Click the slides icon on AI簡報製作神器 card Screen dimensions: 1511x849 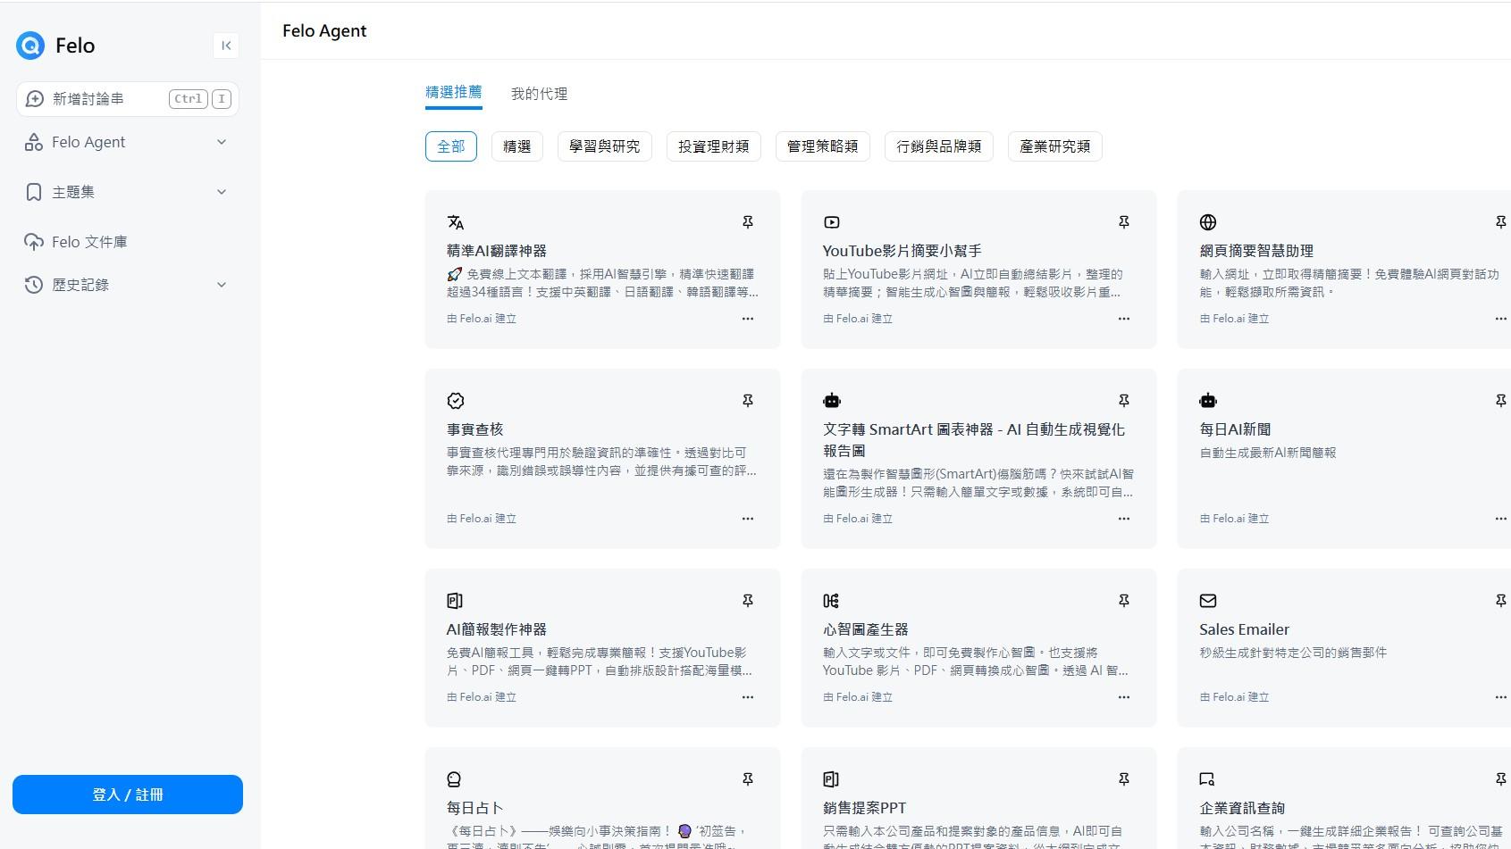point(455,601)
